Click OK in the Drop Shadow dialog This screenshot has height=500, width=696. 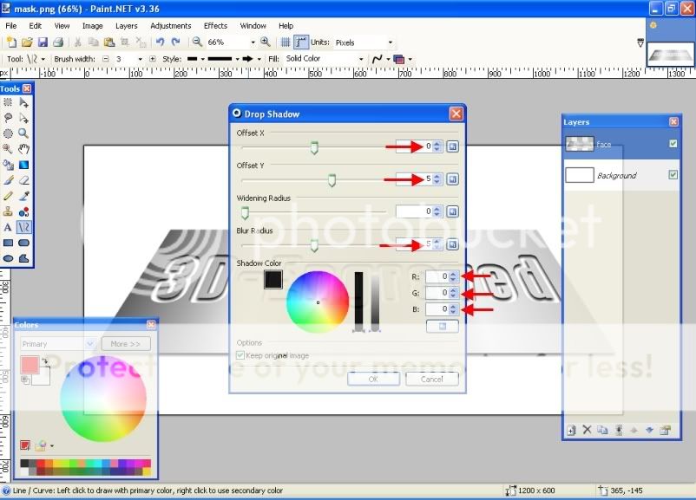tap(373, 379)
